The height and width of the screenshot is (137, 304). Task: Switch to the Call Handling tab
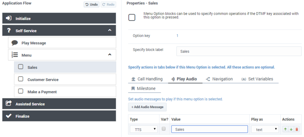[147, 79]
